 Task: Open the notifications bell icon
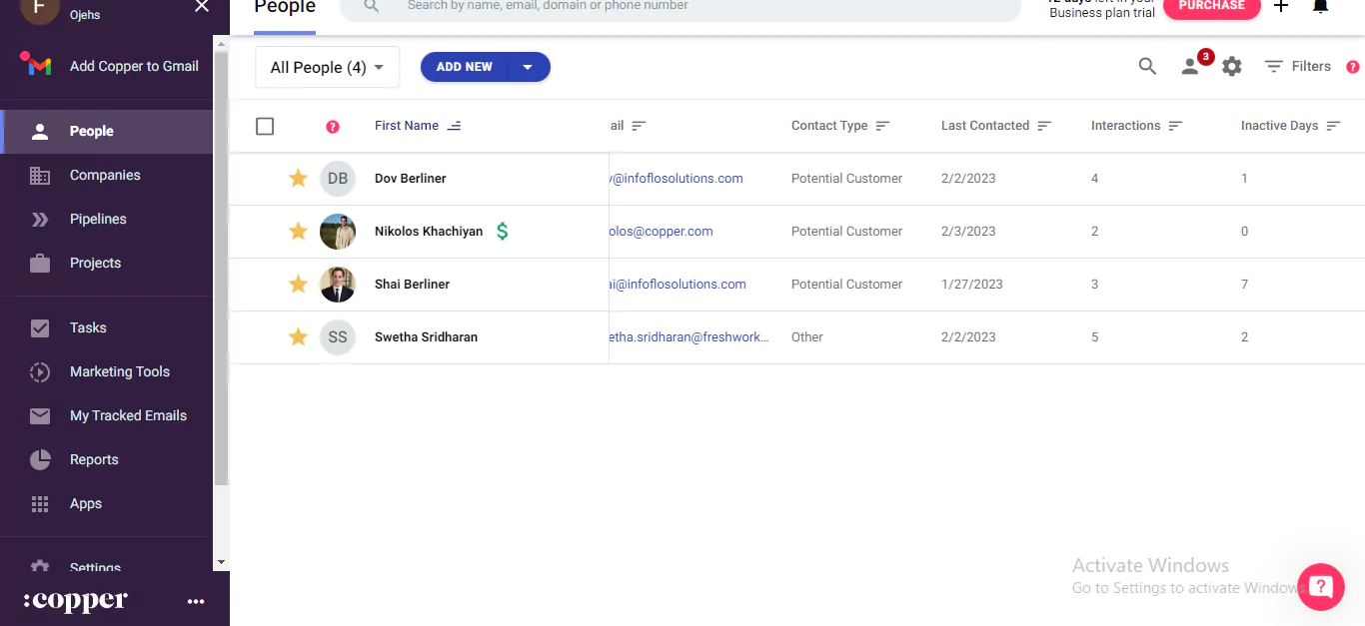pyautogui.click(x=1320, y=6)
